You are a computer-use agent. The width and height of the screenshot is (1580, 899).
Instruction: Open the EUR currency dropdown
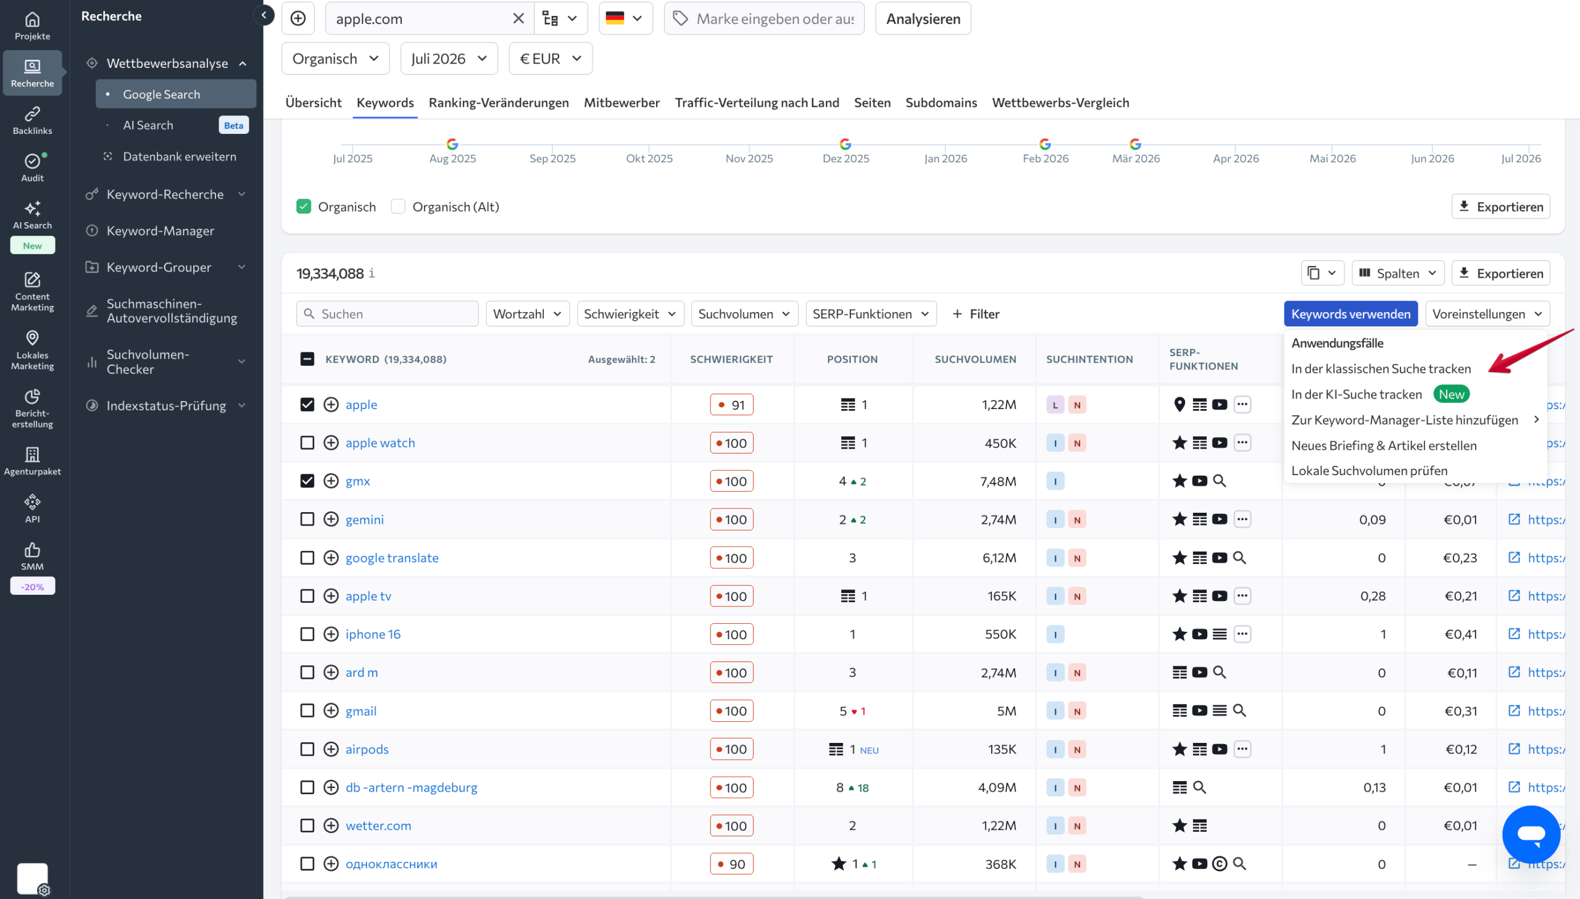click(x=550, y=59)
